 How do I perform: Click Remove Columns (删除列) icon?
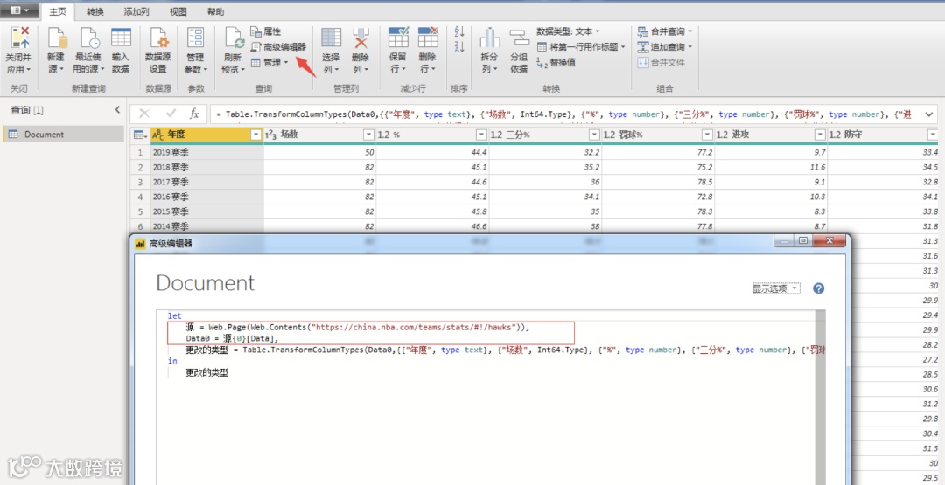coord(360,39)
